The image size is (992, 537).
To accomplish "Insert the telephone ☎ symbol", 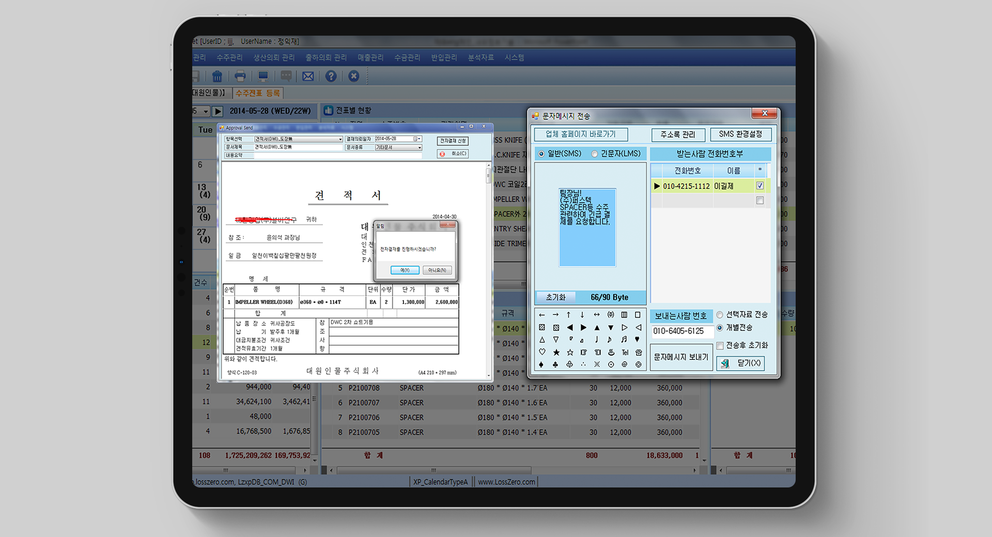I will (x=639, y=352).
